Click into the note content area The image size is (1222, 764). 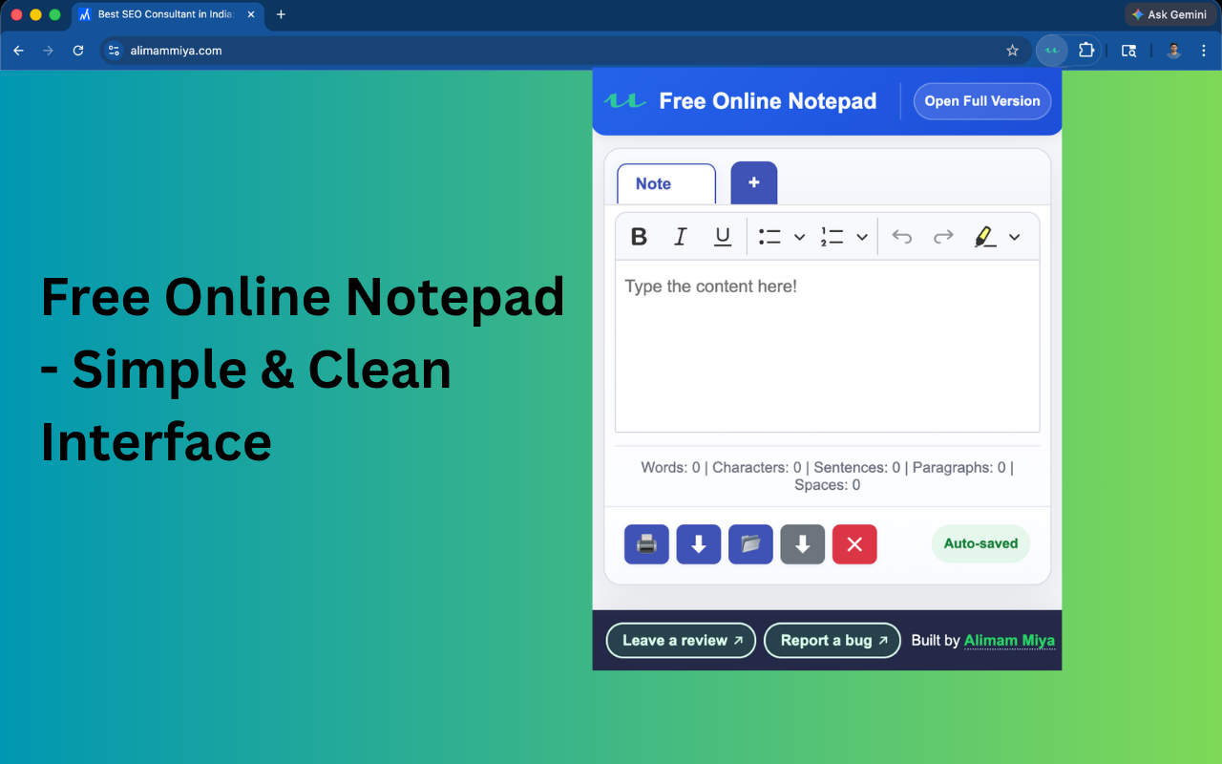click(828, 346)
